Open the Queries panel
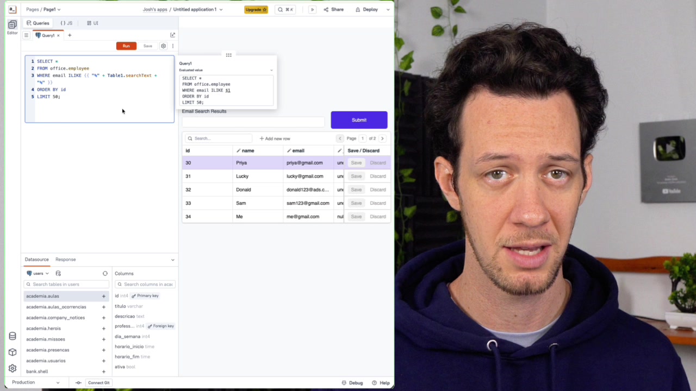 [x=38, y=23]
